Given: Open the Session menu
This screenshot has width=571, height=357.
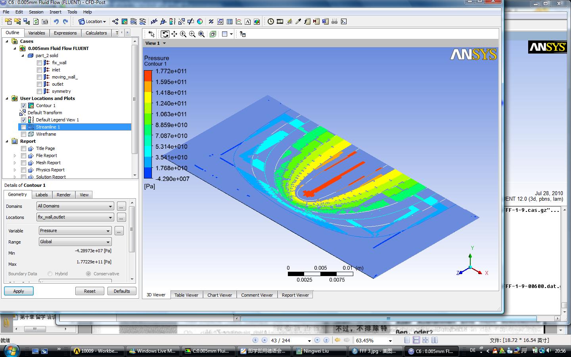Looking at the screenshot, I should point(36,12).
